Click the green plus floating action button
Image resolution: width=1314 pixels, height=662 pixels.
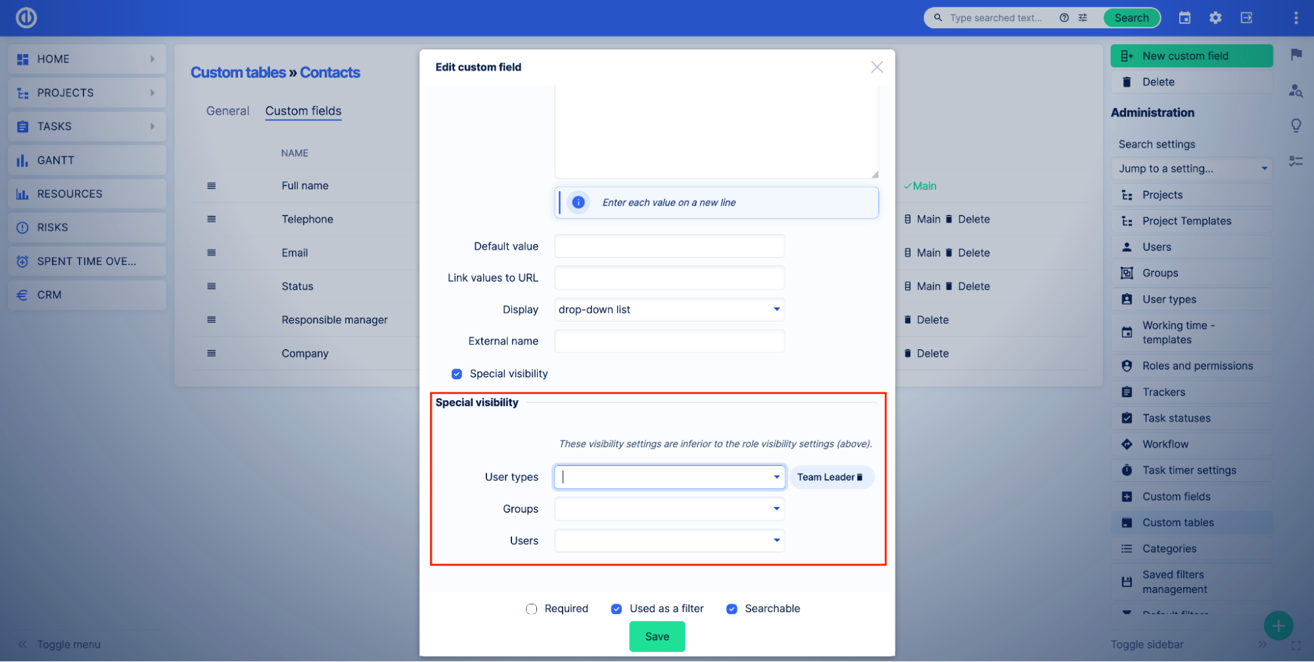(1278, 625)
